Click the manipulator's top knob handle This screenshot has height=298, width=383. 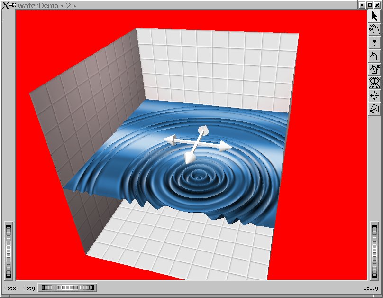(203, 130)
